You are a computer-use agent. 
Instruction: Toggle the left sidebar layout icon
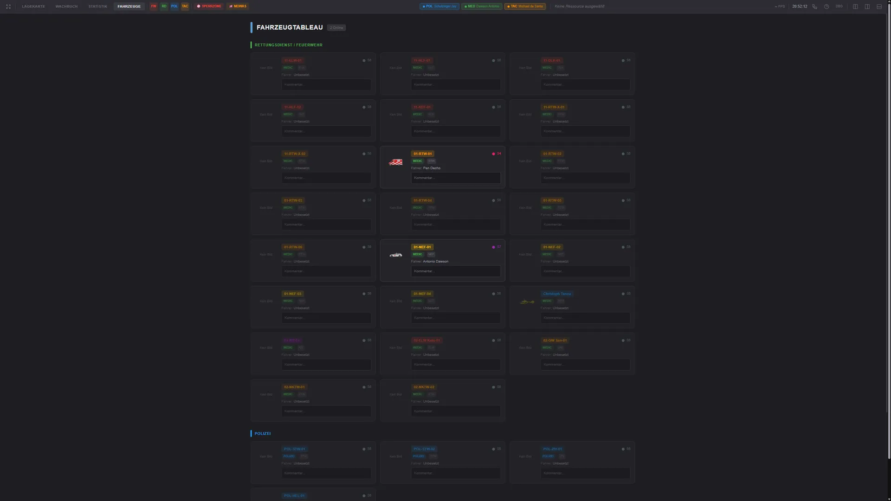tap(855, 6)
